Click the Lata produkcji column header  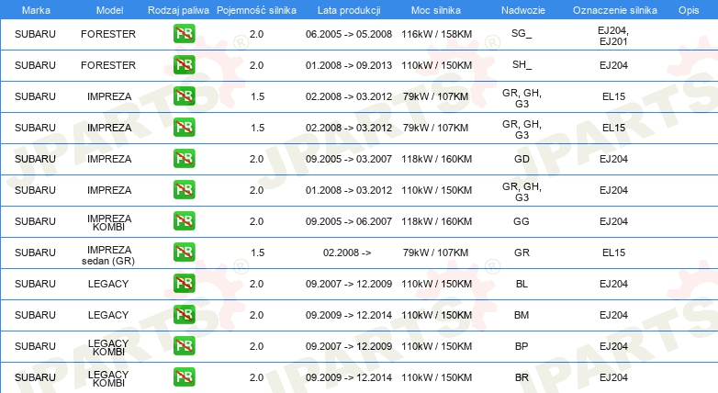pos(349,10)
